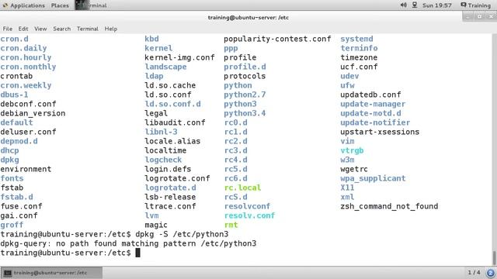Click the blue round icon at bottom right
This screenshot has height=279, width=497.
pyautogui.click(x=490, y=273)
